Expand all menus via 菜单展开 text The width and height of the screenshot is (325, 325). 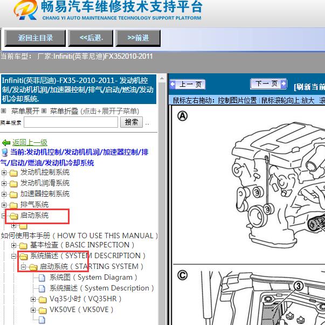(x=25, y=111)
